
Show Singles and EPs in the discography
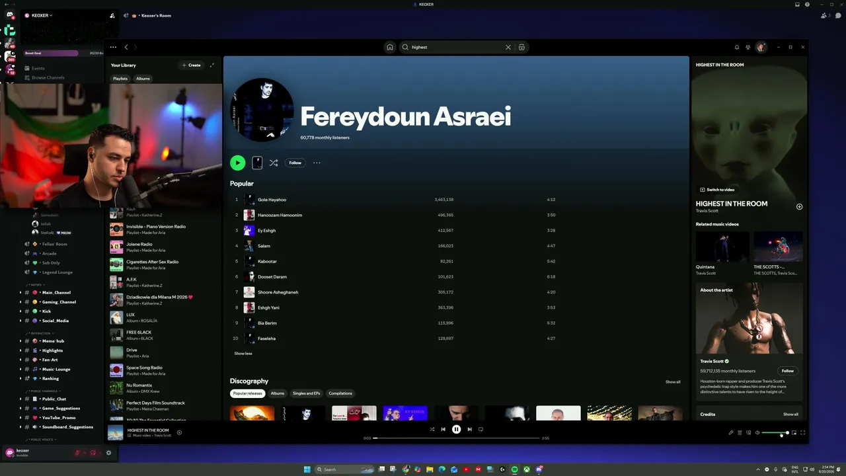point(306,393)
